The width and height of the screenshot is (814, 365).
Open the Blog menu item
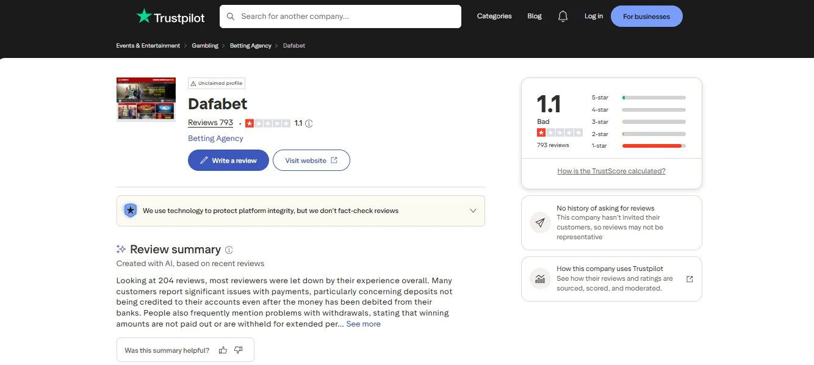(535, 16)
